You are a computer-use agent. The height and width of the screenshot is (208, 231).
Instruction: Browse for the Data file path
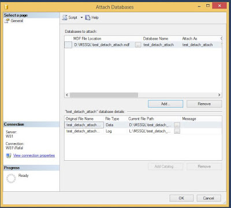(x=177, y=125)
